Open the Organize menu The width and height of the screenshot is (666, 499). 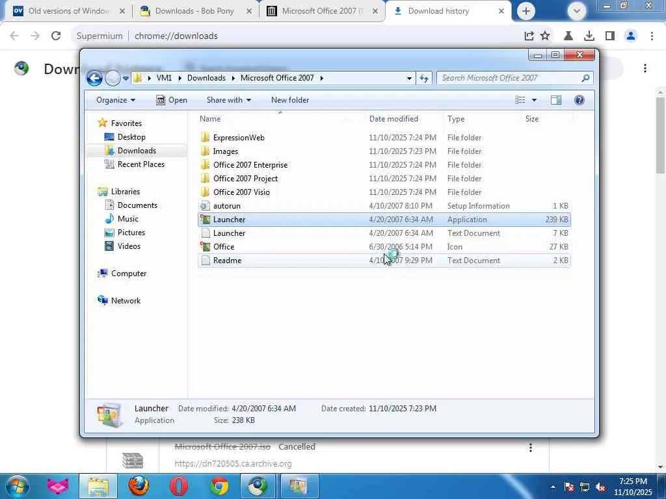(116, 100)
